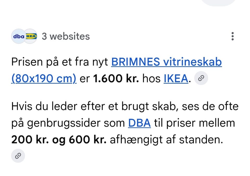The height and width of the screenshot is (176, 250).
Task: Click the word 'Prisen' at the paragraph start
Action: pyautogui.click(x=27, y=62)
